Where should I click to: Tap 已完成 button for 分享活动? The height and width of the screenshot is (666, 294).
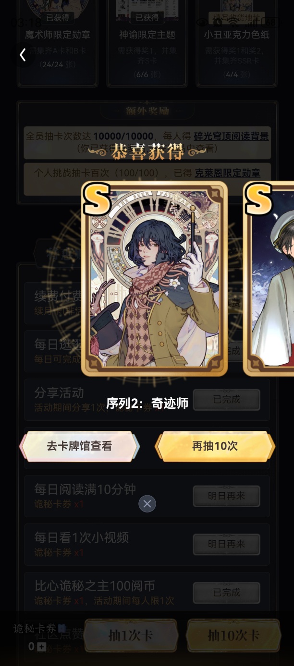coord(227,400)
